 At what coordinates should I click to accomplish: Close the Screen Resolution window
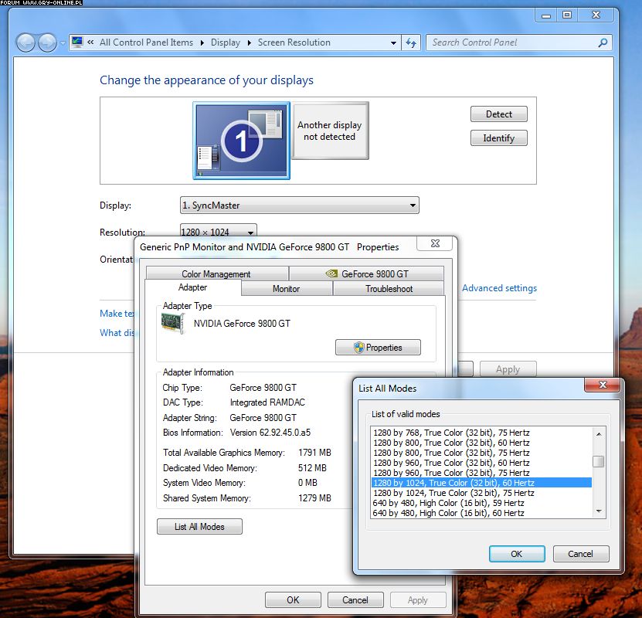[x=596, y=15]
